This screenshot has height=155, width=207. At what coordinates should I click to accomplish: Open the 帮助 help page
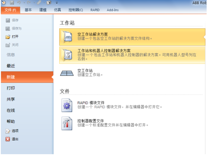coord(11,122)
